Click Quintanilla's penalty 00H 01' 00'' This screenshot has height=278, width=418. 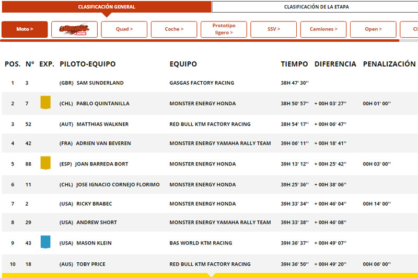(x=377, y=103)
